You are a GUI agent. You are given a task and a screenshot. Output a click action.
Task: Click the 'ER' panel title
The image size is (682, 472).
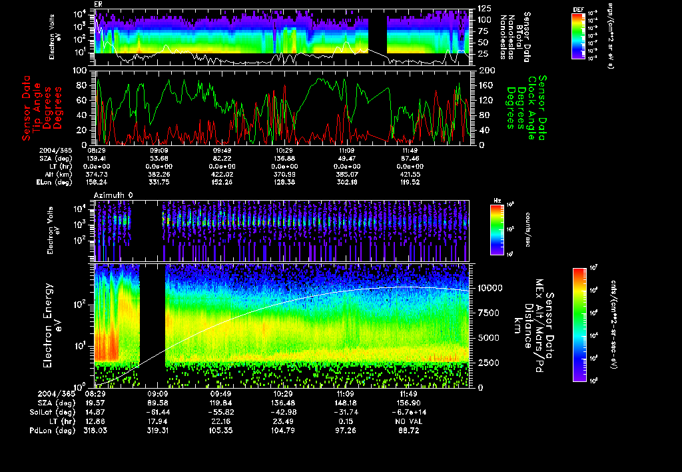(98, 5)
